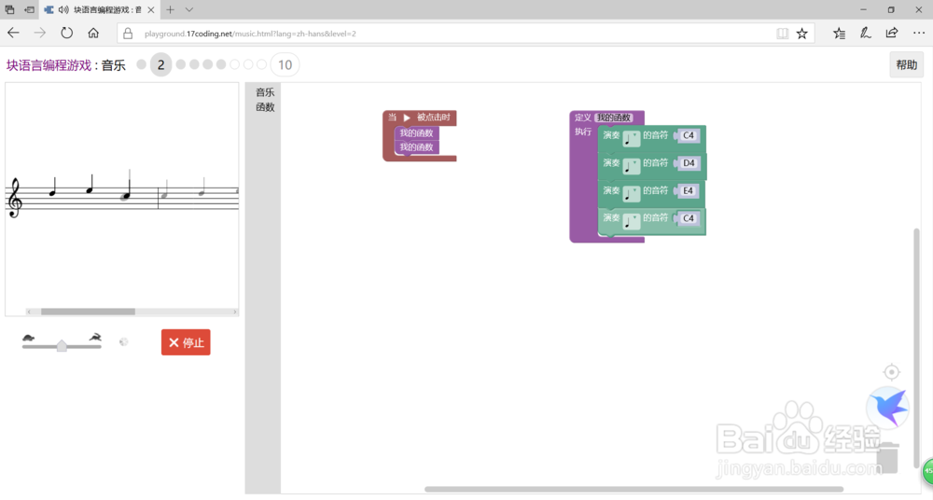Image resolution: width=933 pixels, height=500 pixels.
Task: Close the 块语言编程游戏 tab
Action: point(151,10)
